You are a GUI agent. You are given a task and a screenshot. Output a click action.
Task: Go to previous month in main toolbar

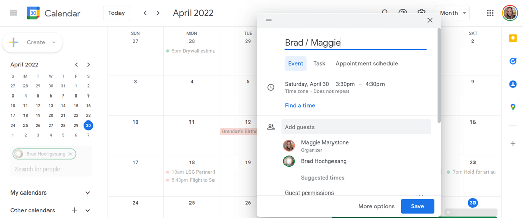tap(145, 13)
